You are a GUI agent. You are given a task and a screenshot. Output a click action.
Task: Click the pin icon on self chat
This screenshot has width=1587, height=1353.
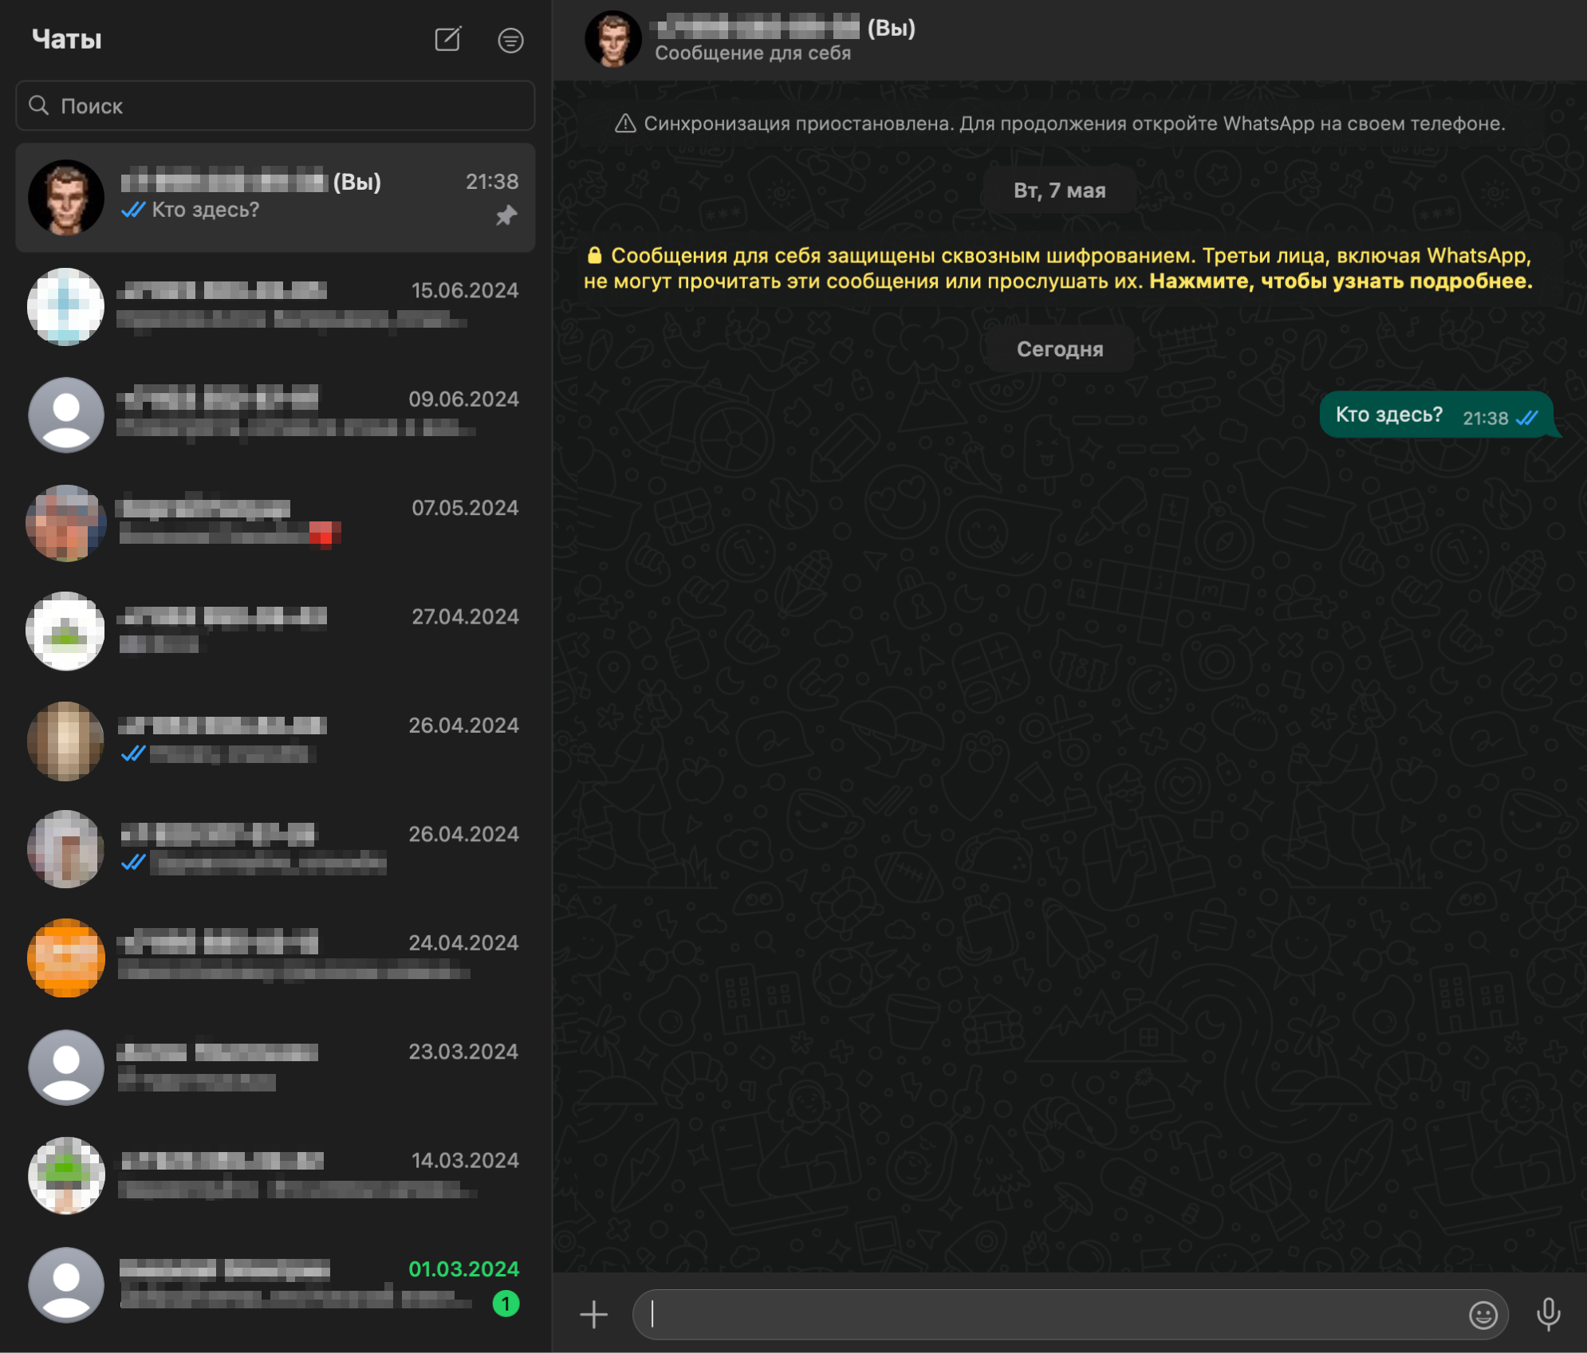506,215
